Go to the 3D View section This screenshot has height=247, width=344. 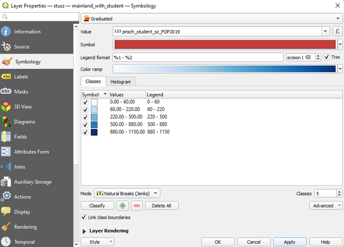(23, 107)
